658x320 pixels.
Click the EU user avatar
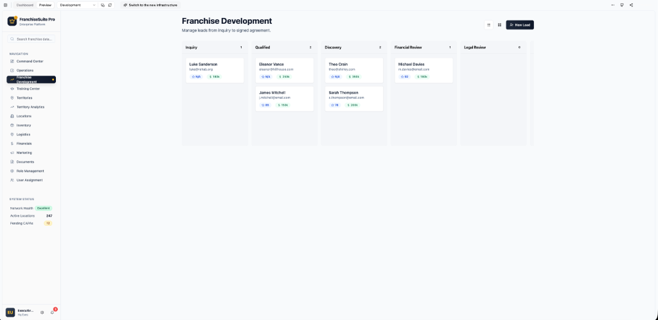coord(10,312)
